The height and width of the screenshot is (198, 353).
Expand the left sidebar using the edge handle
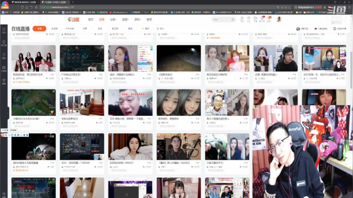pyautogui.click(x=8, y=113)
